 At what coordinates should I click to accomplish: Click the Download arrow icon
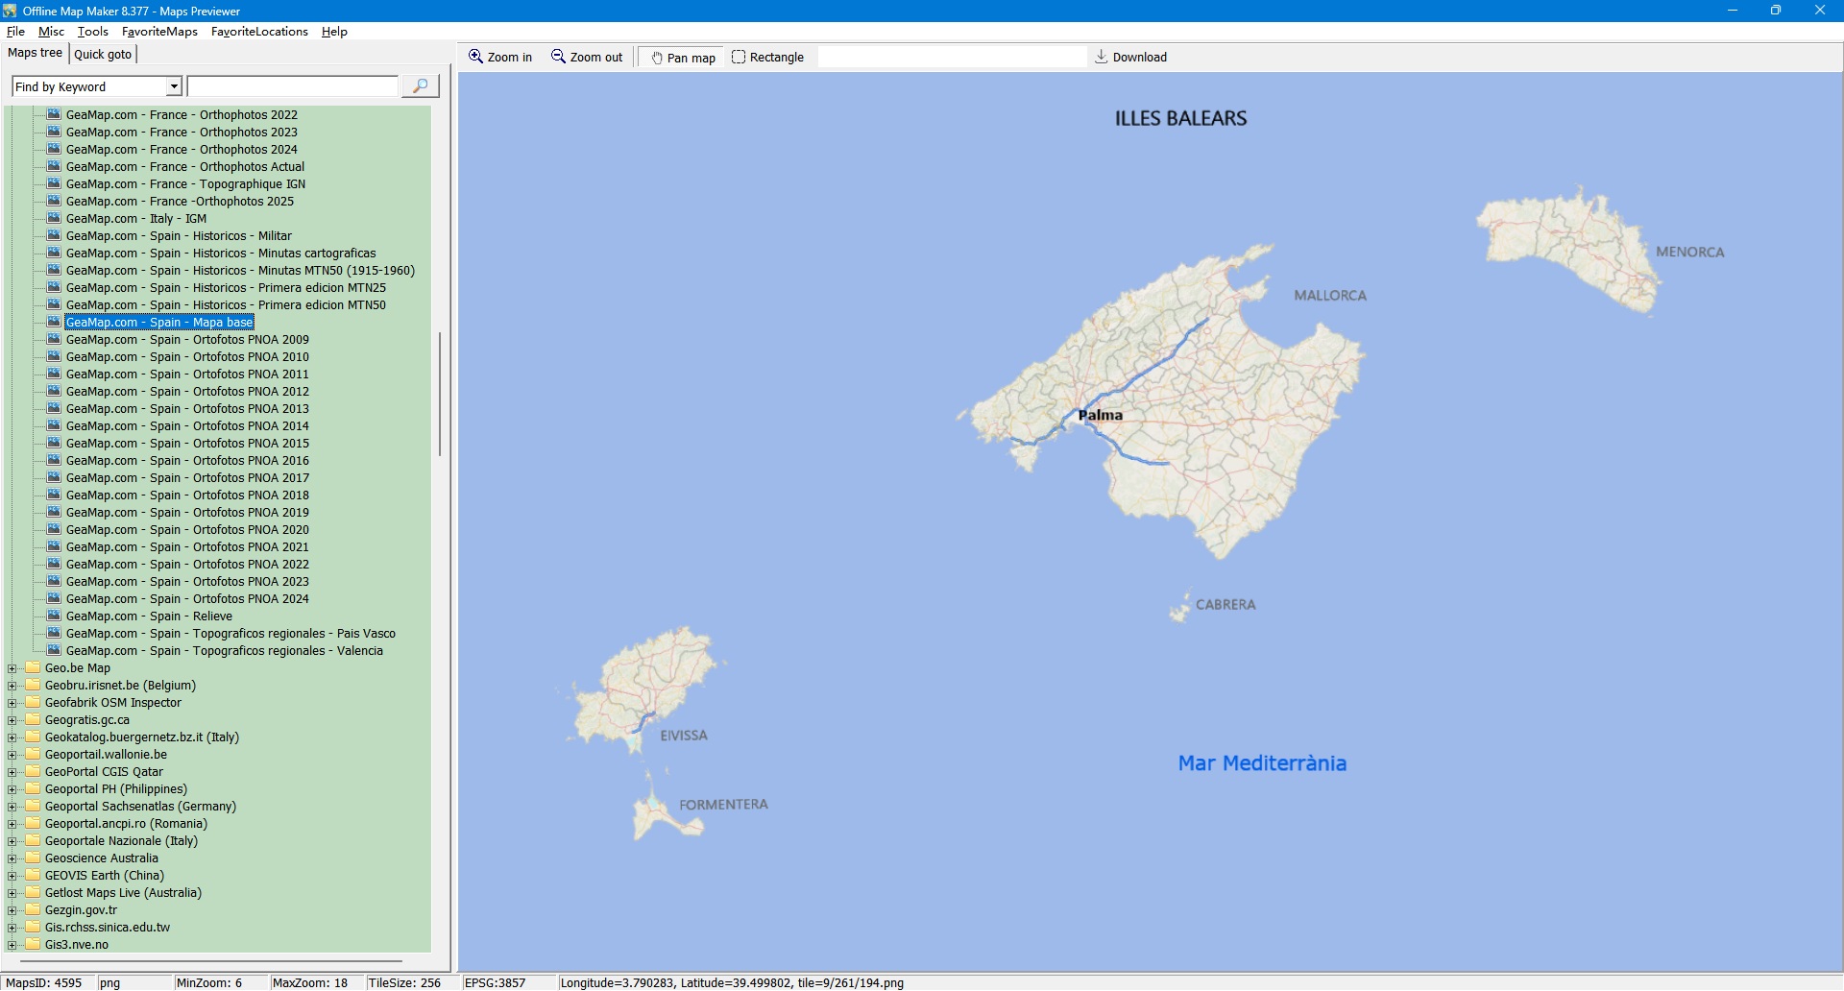(x=1102, y=57)
